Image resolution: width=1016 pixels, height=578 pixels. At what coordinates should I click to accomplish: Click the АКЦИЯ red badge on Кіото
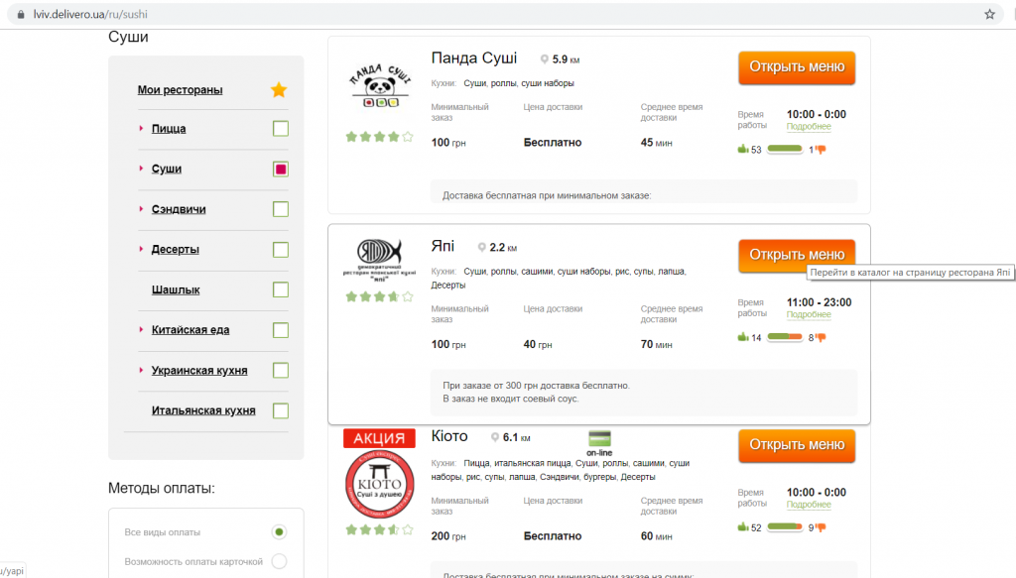coord(379,438)
